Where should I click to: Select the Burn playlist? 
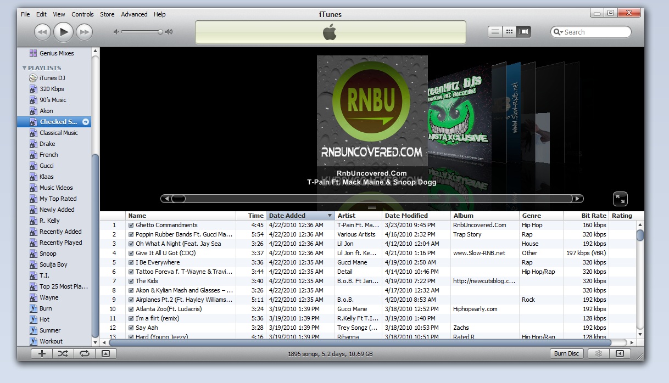click(46, 308)
